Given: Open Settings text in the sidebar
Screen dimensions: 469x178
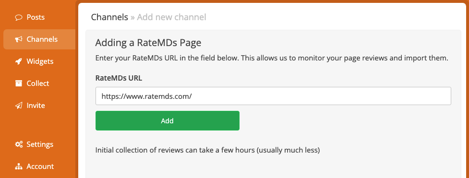Looking at the screenshot, I should point(40,144).
